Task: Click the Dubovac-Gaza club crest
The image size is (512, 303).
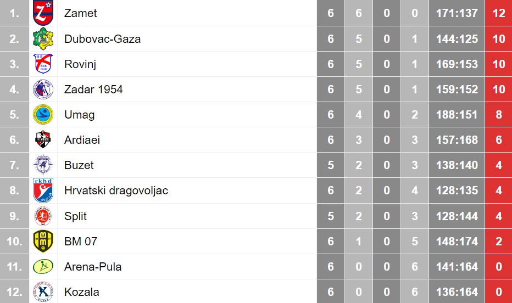Action: [x=43, y=39]
